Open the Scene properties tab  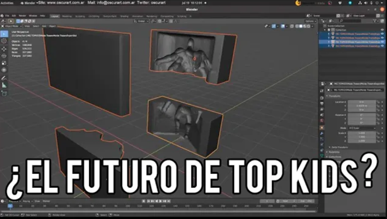tap(322, 115)
